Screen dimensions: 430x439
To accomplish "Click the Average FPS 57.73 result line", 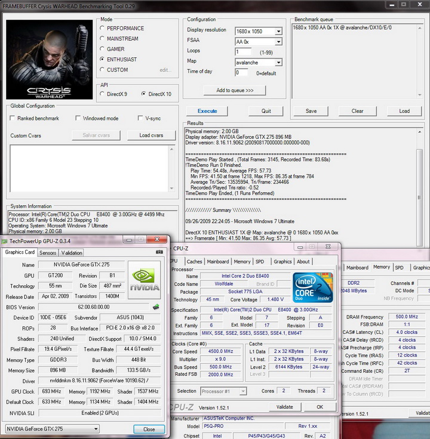I will [x=231, y=171].
